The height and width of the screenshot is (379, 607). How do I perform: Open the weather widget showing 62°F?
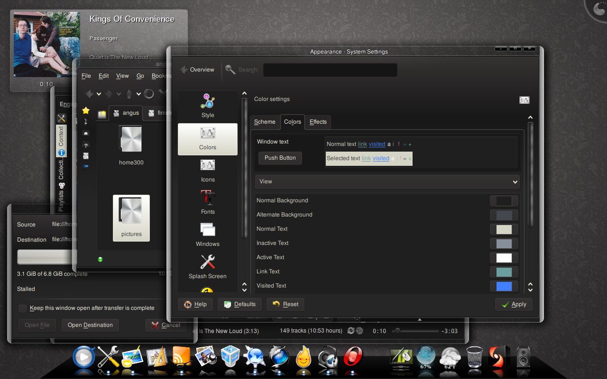450,358
